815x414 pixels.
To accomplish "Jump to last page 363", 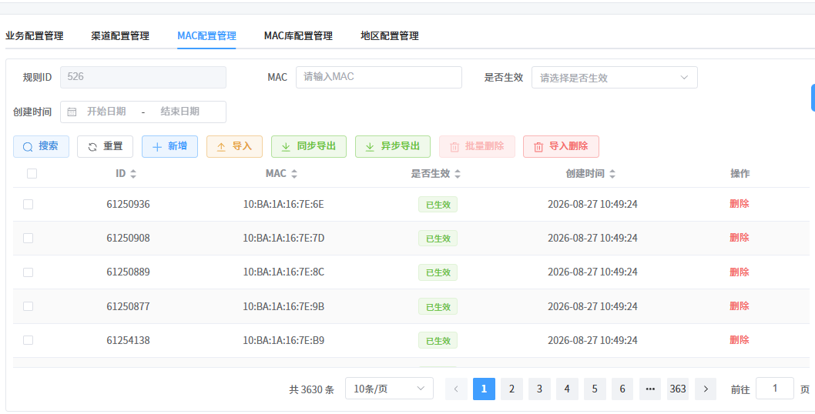I will coord(678,389).
